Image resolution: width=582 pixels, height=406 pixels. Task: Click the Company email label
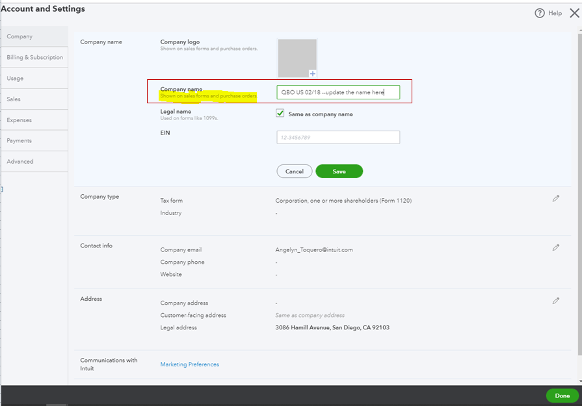point(181,250)
